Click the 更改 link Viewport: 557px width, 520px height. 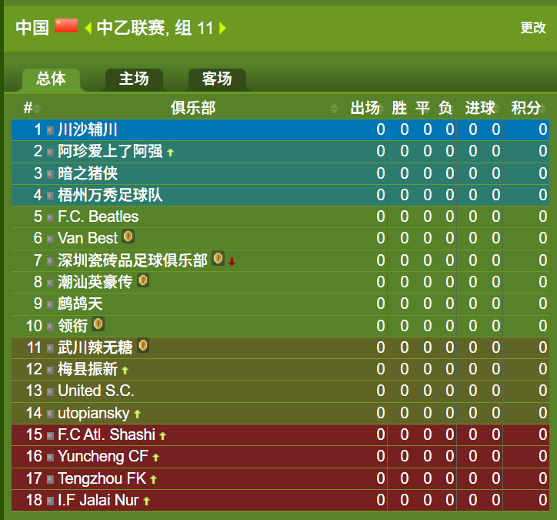click(x=533, y=28)
